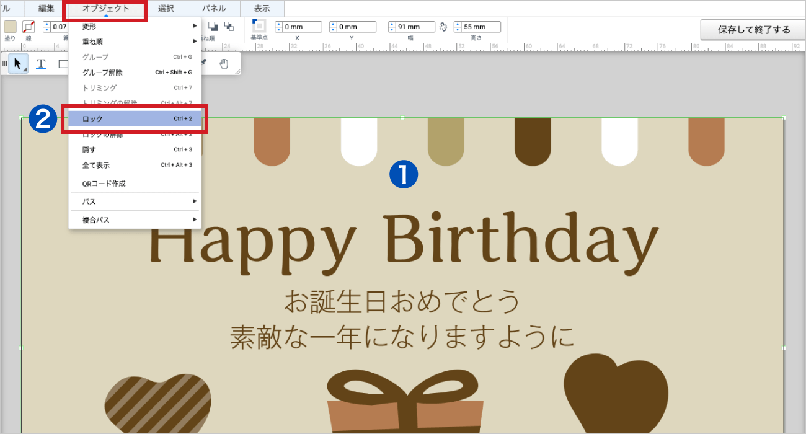Viewport: 806px width, 434px height.
Task: Click the stroke color swatch (線)
Action: pos(29,27)
